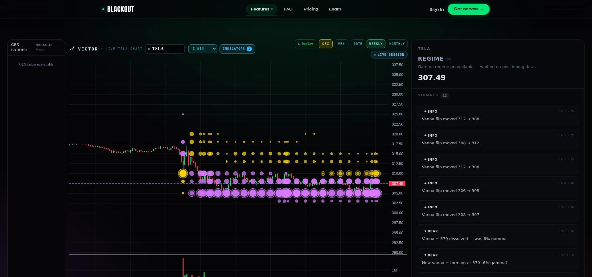Click the 'LIVE TSLA CHART' subtitle
Viewport: 592px width, 277px height.
124,49
